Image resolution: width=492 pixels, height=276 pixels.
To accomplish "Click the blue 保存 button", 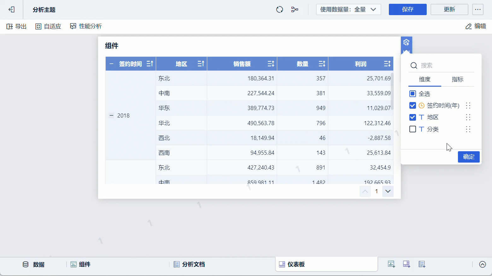I will pos(407,9).
